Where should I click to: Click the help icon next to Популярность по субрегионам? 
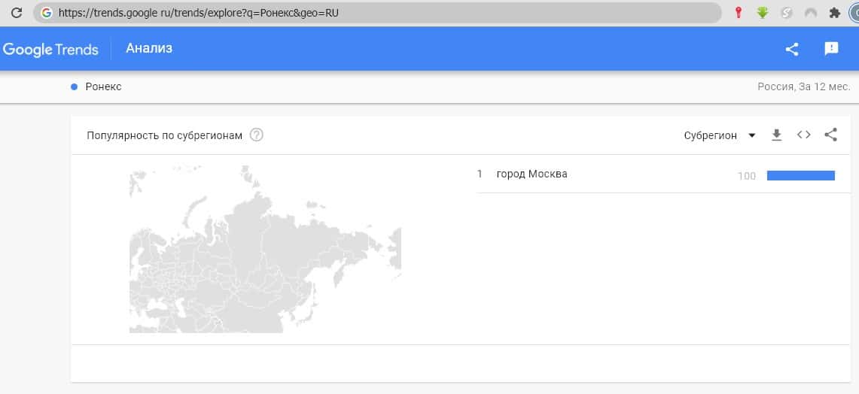257,135
